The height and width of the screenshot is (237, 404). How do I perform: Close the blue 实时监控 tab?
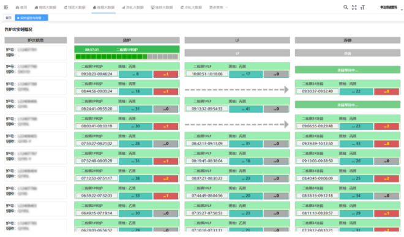click(x=44, y=18)
